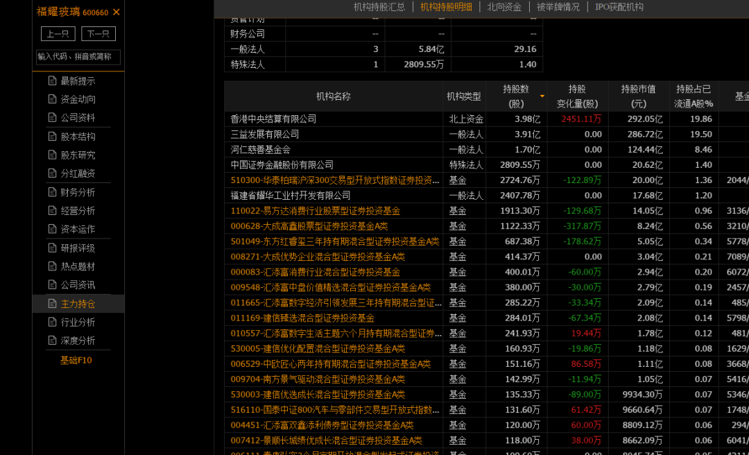
Task: Click document icon beside 股本结构
Action: point(52,137)
